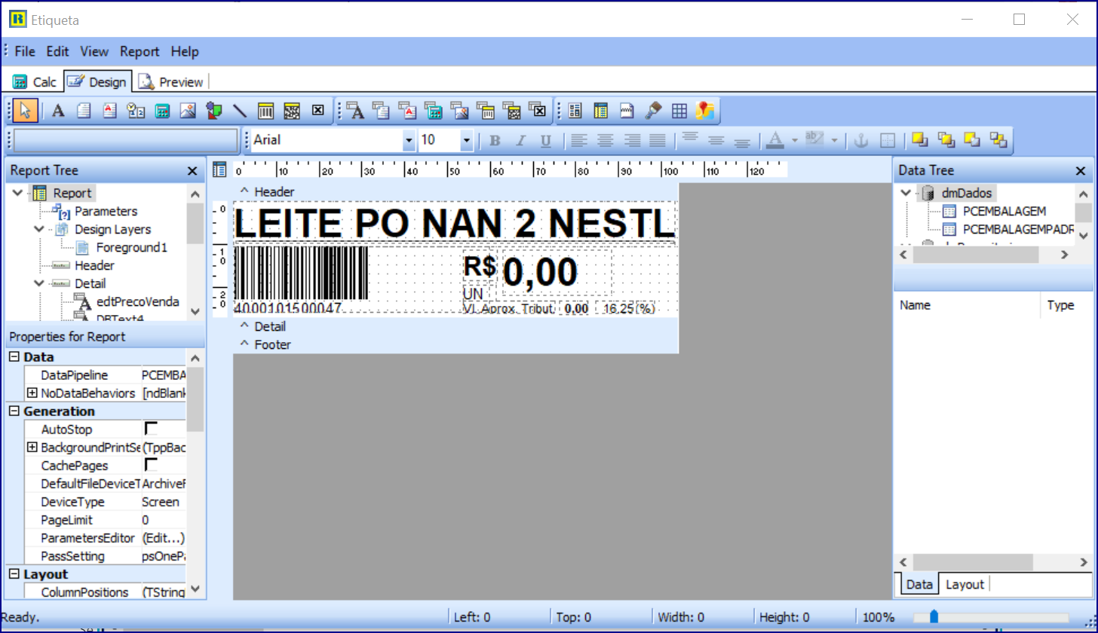Open the Arial font name dropdown

click(x=409, y=140)
